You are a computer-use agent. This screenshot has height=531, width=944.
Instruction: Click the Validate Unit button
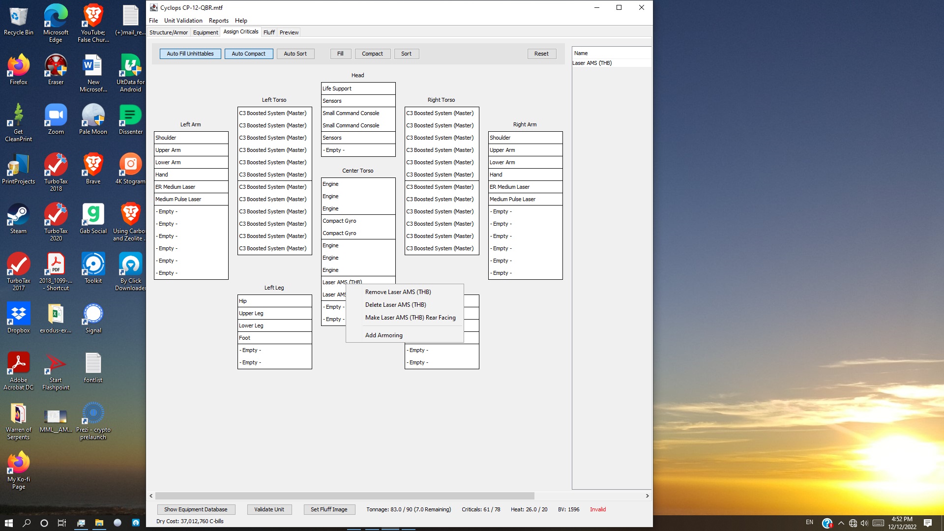tap(269, 509)
